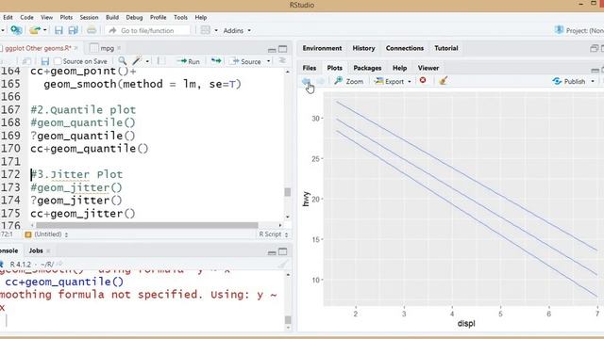Toggle the document outline icon
Screen dimensions: 604x339
pyautogui.click(x=282, y=60)
